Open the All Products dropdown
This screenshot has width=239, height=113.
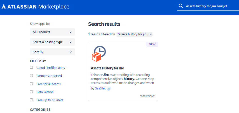click(x=52, y=32)
